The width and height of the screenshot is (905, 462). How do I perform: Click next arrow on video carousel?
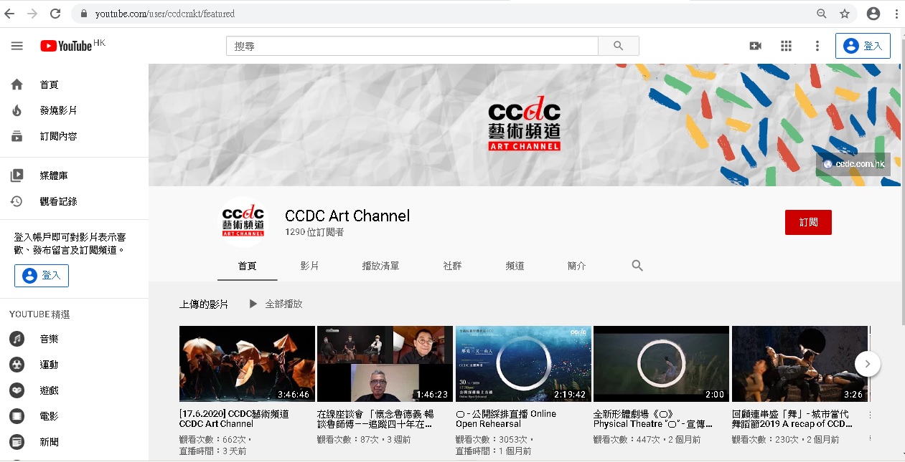(x=867, y=364)
